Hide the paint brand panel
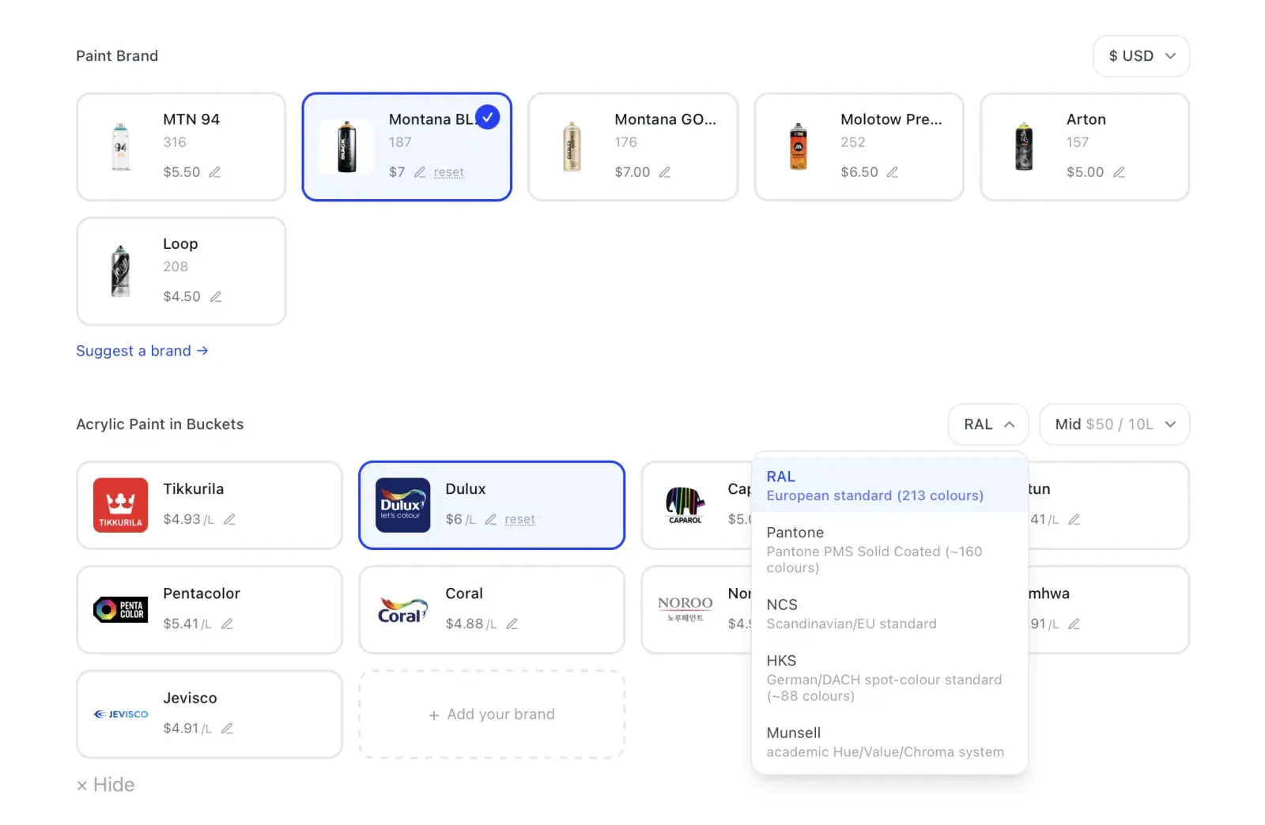The image size is (1265, 825). [106, 785]
